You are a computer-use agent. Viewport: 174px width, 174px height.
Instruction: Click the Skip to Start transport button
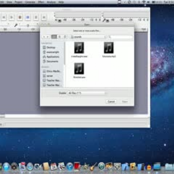tap(4, 17)
